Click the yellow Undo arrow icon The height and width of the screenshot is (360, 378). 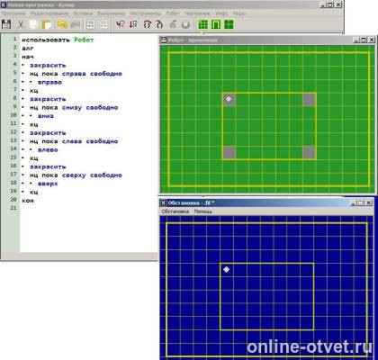[x=62, y=24]
